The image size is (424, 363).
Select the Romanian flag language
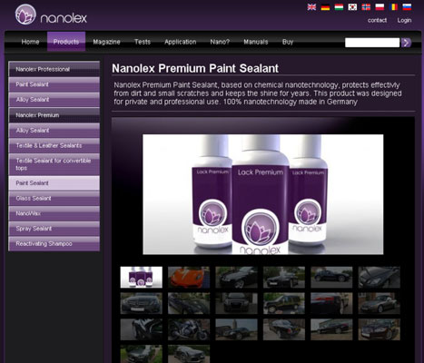[x=393, y=7]
